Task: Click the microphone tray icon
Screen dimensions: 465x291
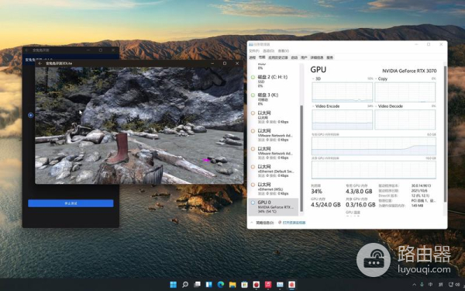Action: [x=422, y=285]
